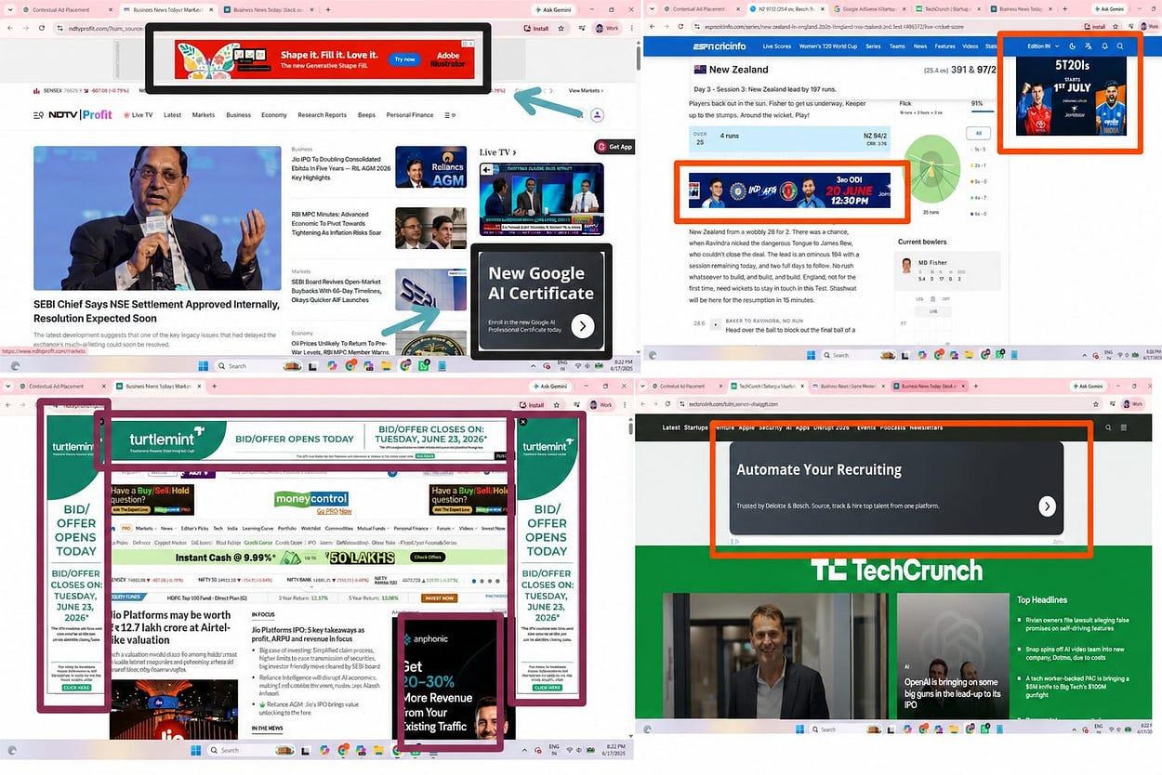The width and height of the screenshot is (1162, 775).
Task: Click the ESPNcricinfo logo
Action: click(x=718, y=46)
